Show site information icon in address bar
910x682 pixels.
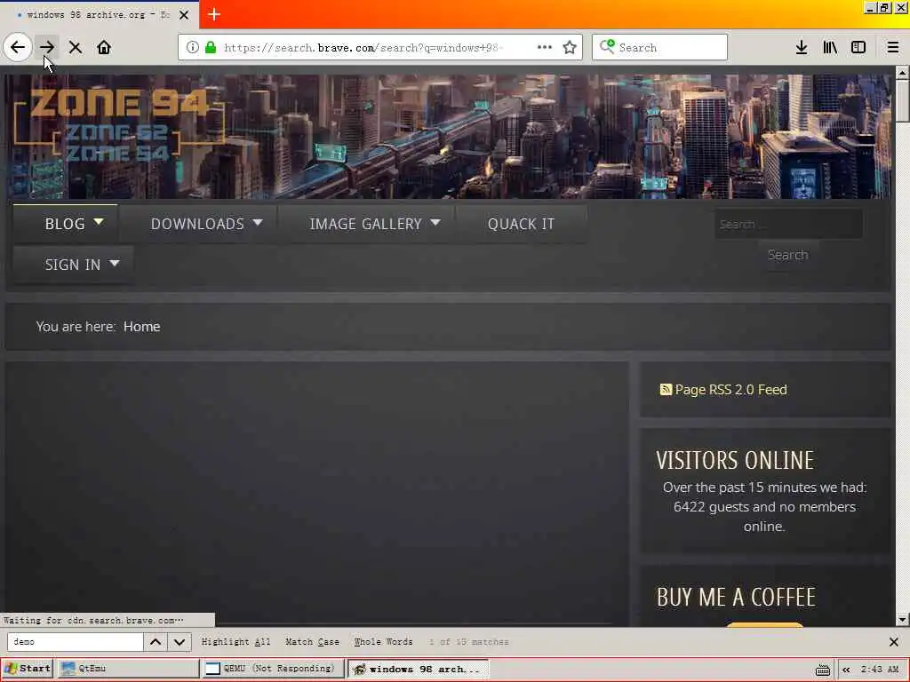[x=192, y=48]
